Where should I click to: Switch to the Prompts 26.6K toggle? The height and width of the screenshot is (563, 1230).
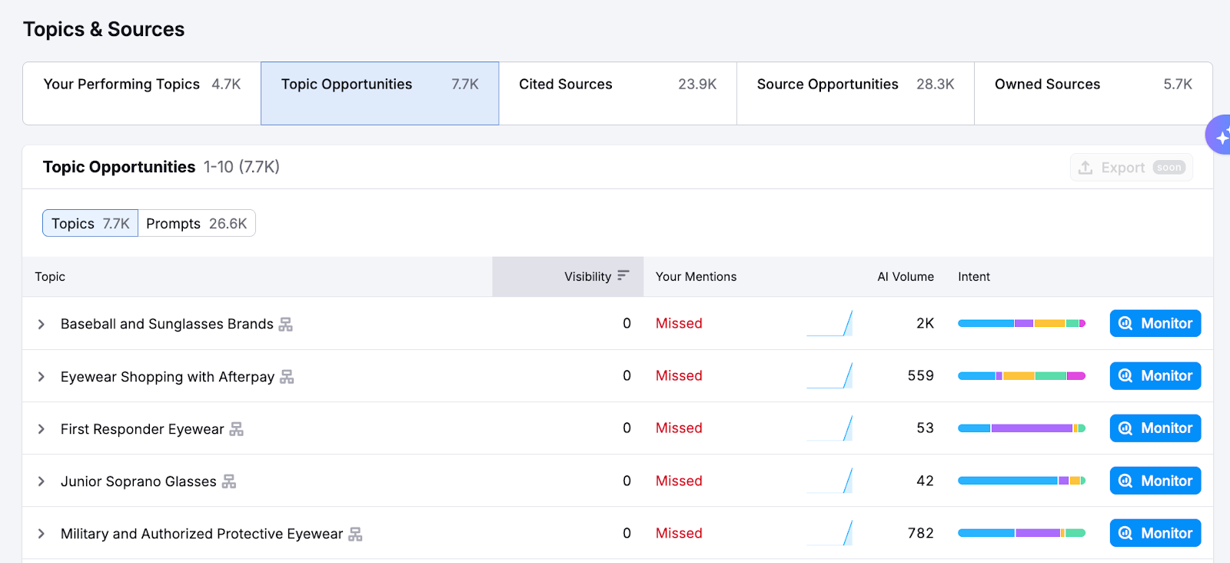(x=197, y=224)
